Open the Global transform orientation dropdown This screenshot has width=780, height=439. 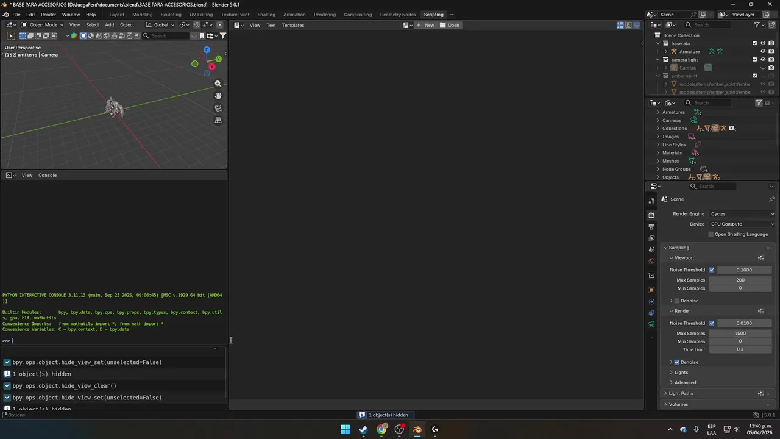160,25
